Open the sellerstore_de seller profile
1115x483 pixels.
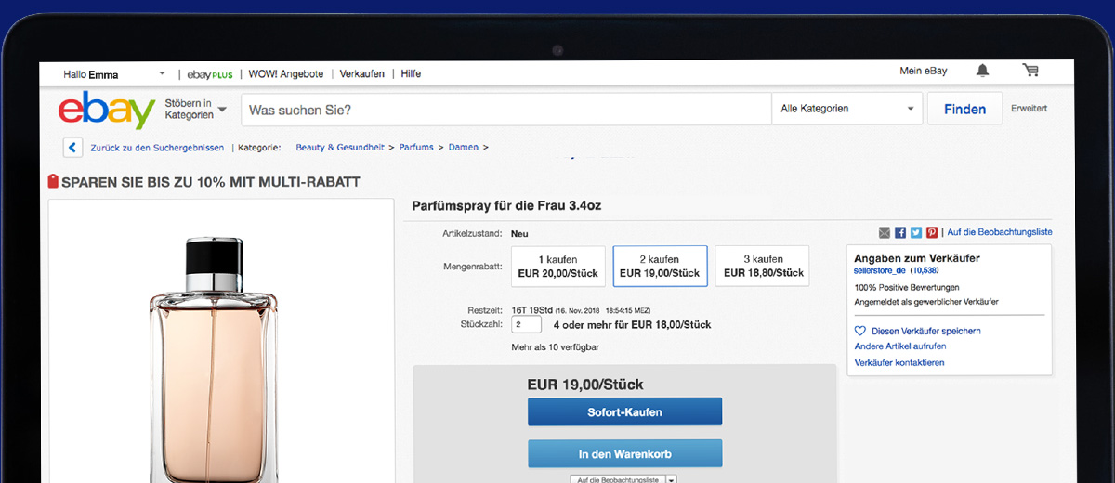tap(880, 270)
